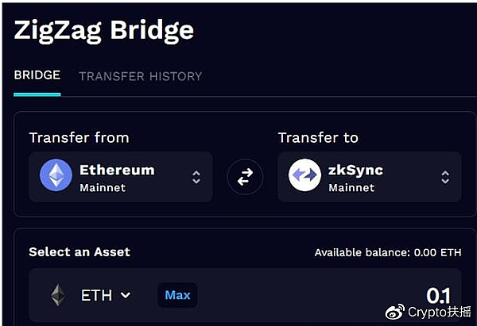Screen dimensions: 477x326
Task: Open the Ethereum Mainnet source selector
Action: click(121, 177)
